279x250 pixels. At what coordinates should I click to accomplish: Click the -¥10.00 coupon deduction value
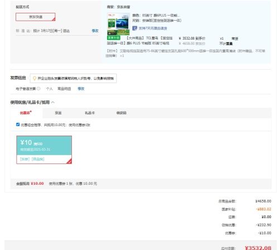[264, 233]
